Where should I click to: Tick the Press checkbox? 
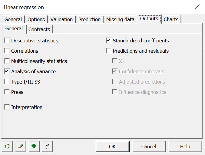click(x=7, y=92)
